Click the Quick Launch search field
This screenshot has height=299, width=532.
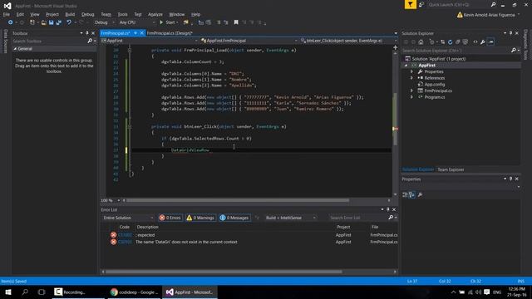coord(459,4)
